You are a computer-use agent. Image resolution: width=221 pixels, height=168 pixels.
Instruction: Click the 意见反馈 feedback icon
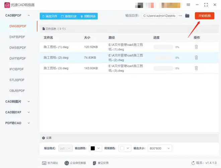click(x=94, y=163)
